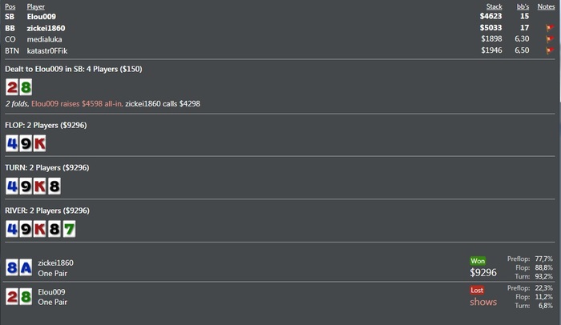Click the Notes column header
The image size is (561, 325).
point(546,6)
